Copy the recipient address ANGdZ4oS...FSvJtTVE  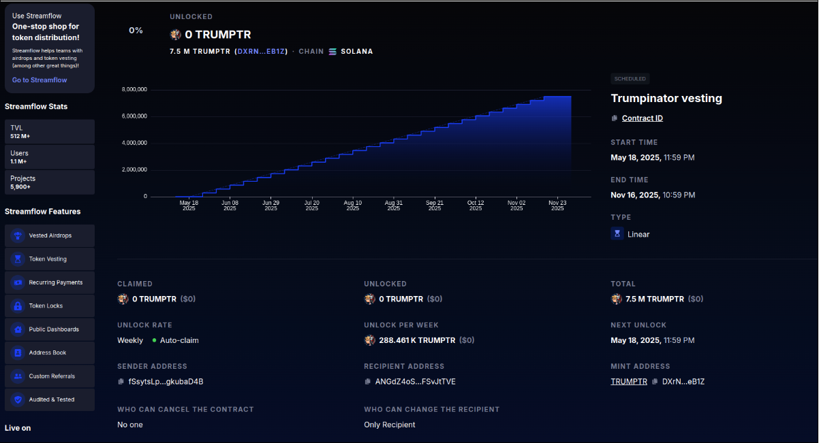(x=368, y=382)
